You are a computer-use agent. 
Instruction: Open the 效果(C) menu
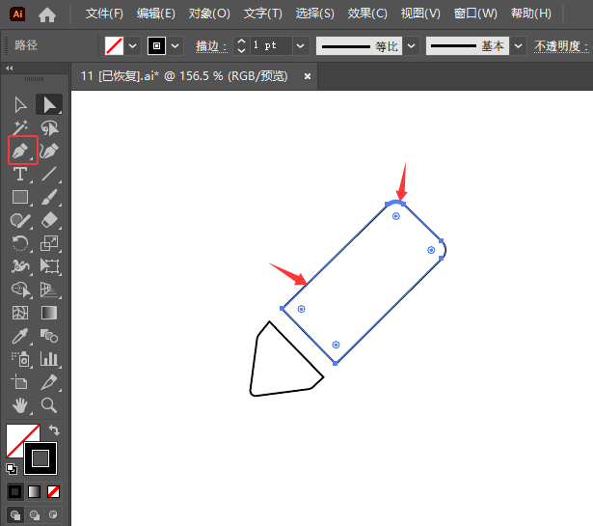[x=367, y=14]
